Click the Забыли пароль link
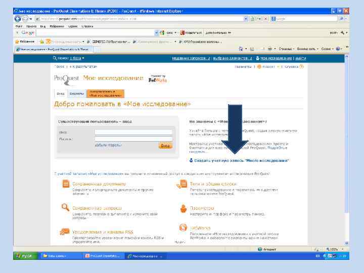The image size is (364, 273). [108, 145]
